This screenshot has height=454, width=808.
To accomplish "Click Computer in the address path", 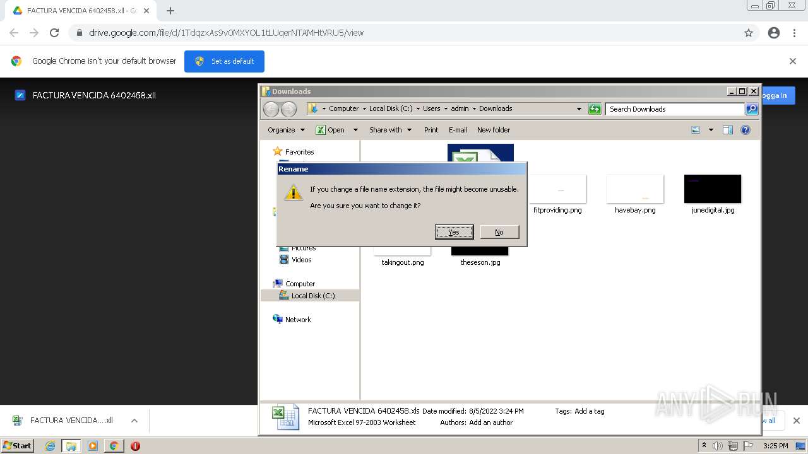I will (343, 108).
